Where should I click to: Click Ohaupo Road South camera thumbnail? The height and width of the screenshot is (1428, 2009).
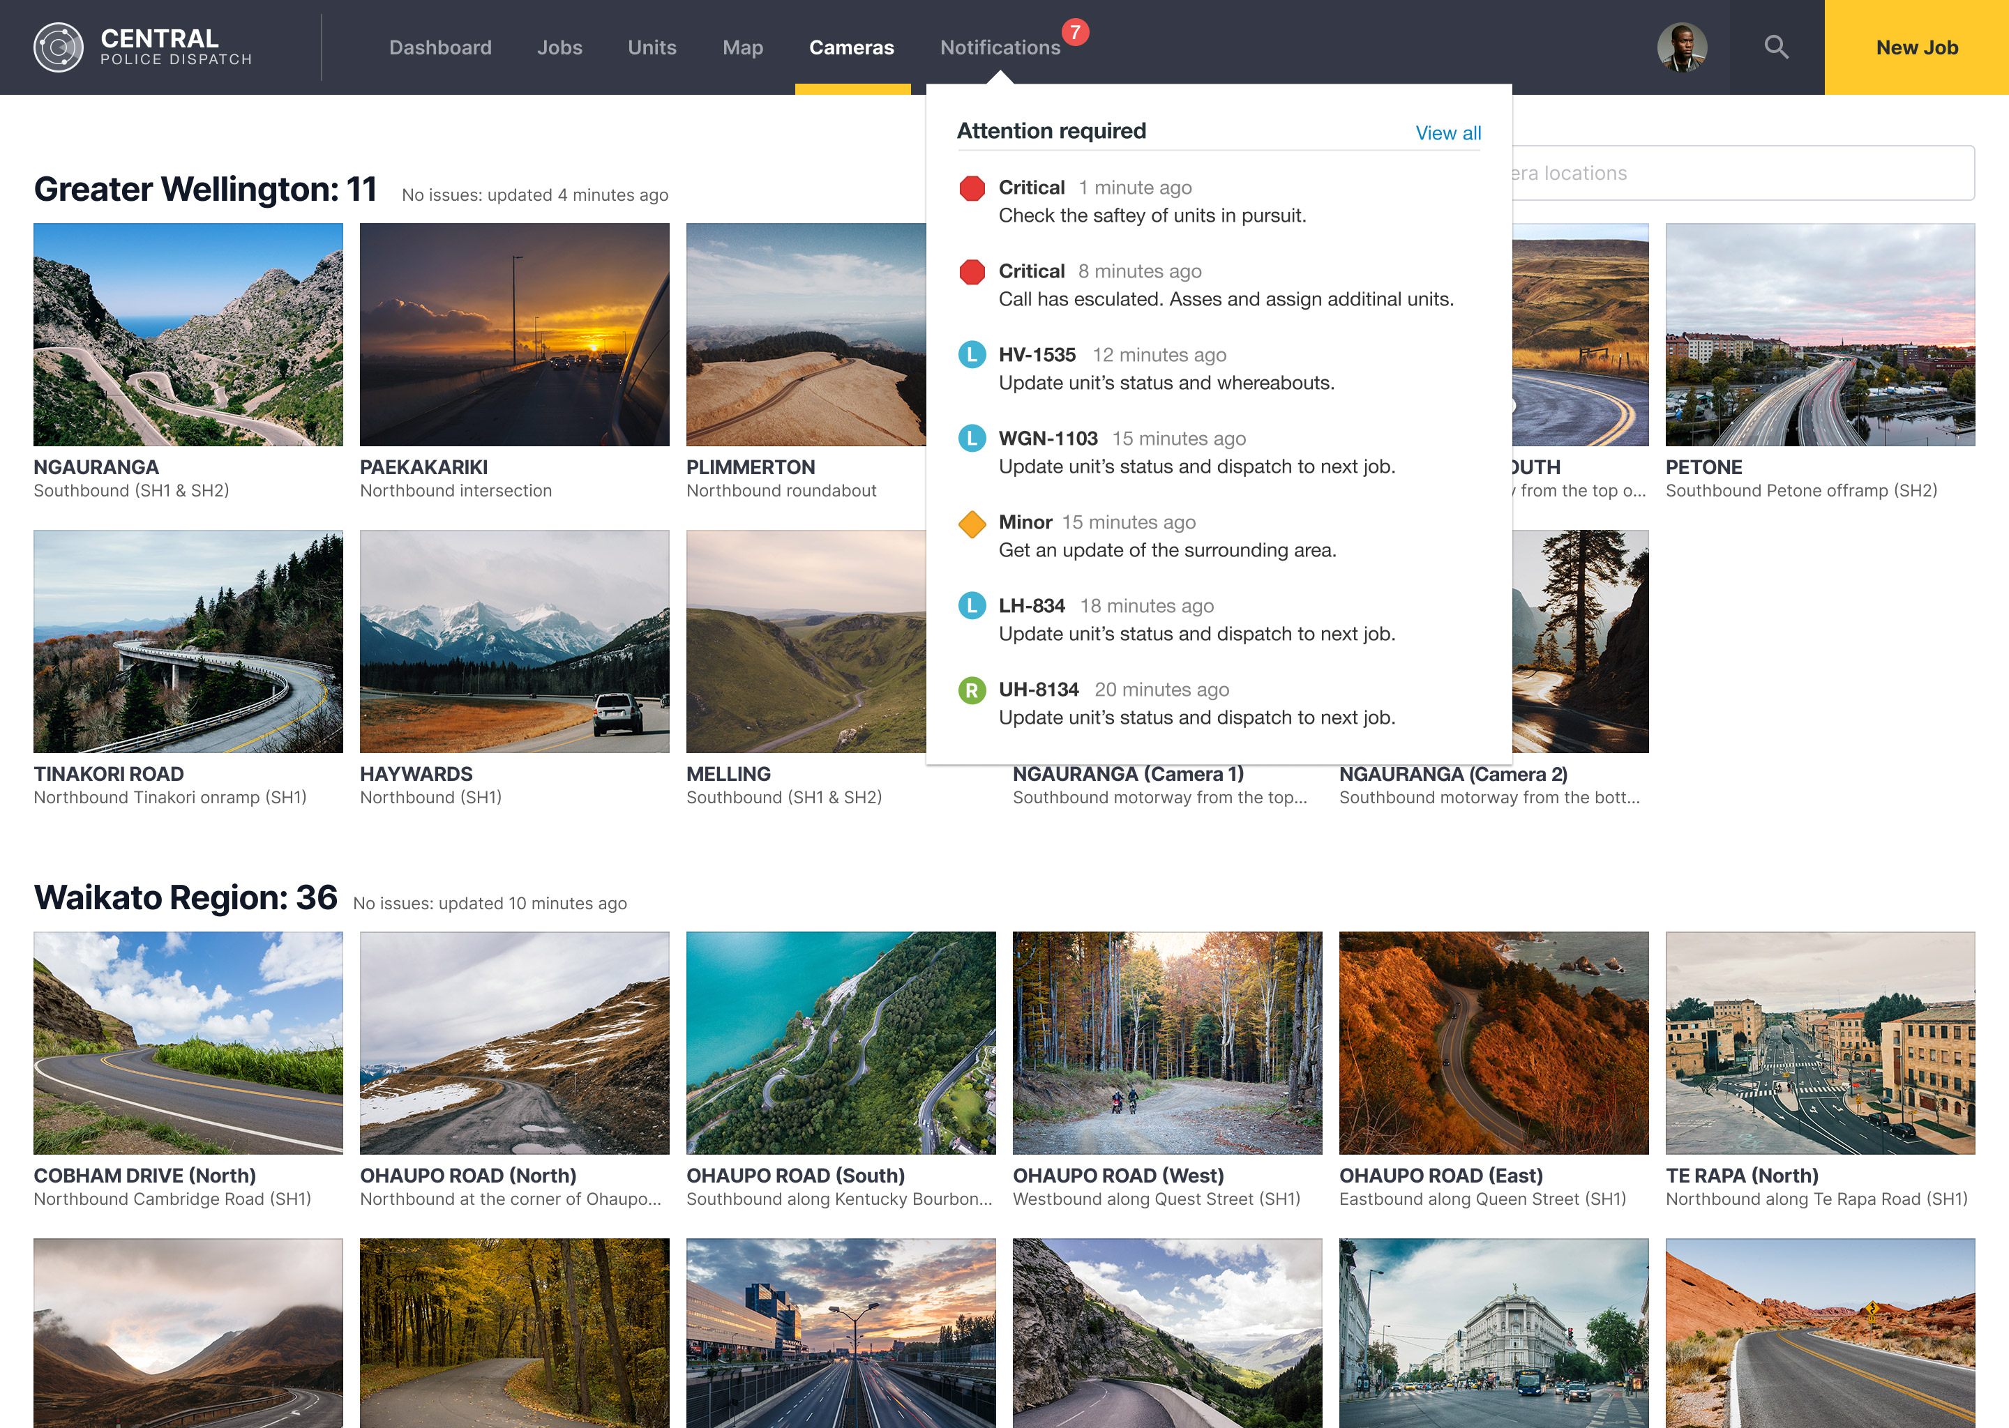[841, 1042]
